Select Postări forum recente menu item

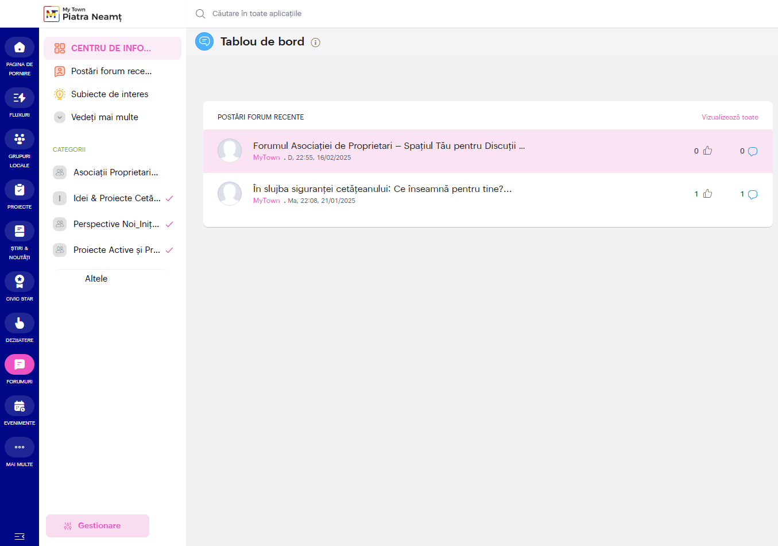pyautogui.click(x=111, y=71)
